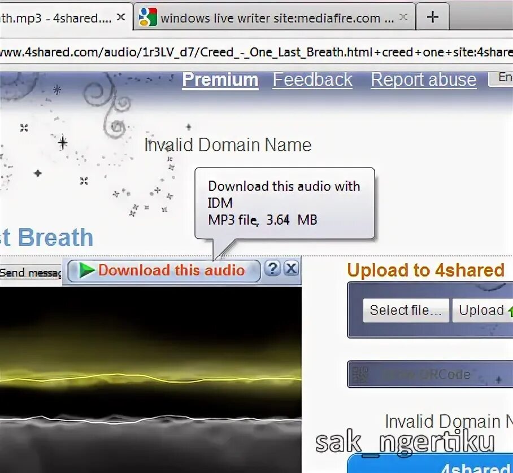This screenshot has height=473, width=513.
Task: Click the audio visualizer player area
Action: click(150, 380)
